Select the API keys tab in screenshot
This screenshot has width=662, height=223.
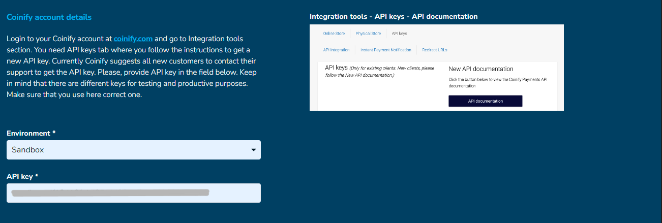(399, 34)
